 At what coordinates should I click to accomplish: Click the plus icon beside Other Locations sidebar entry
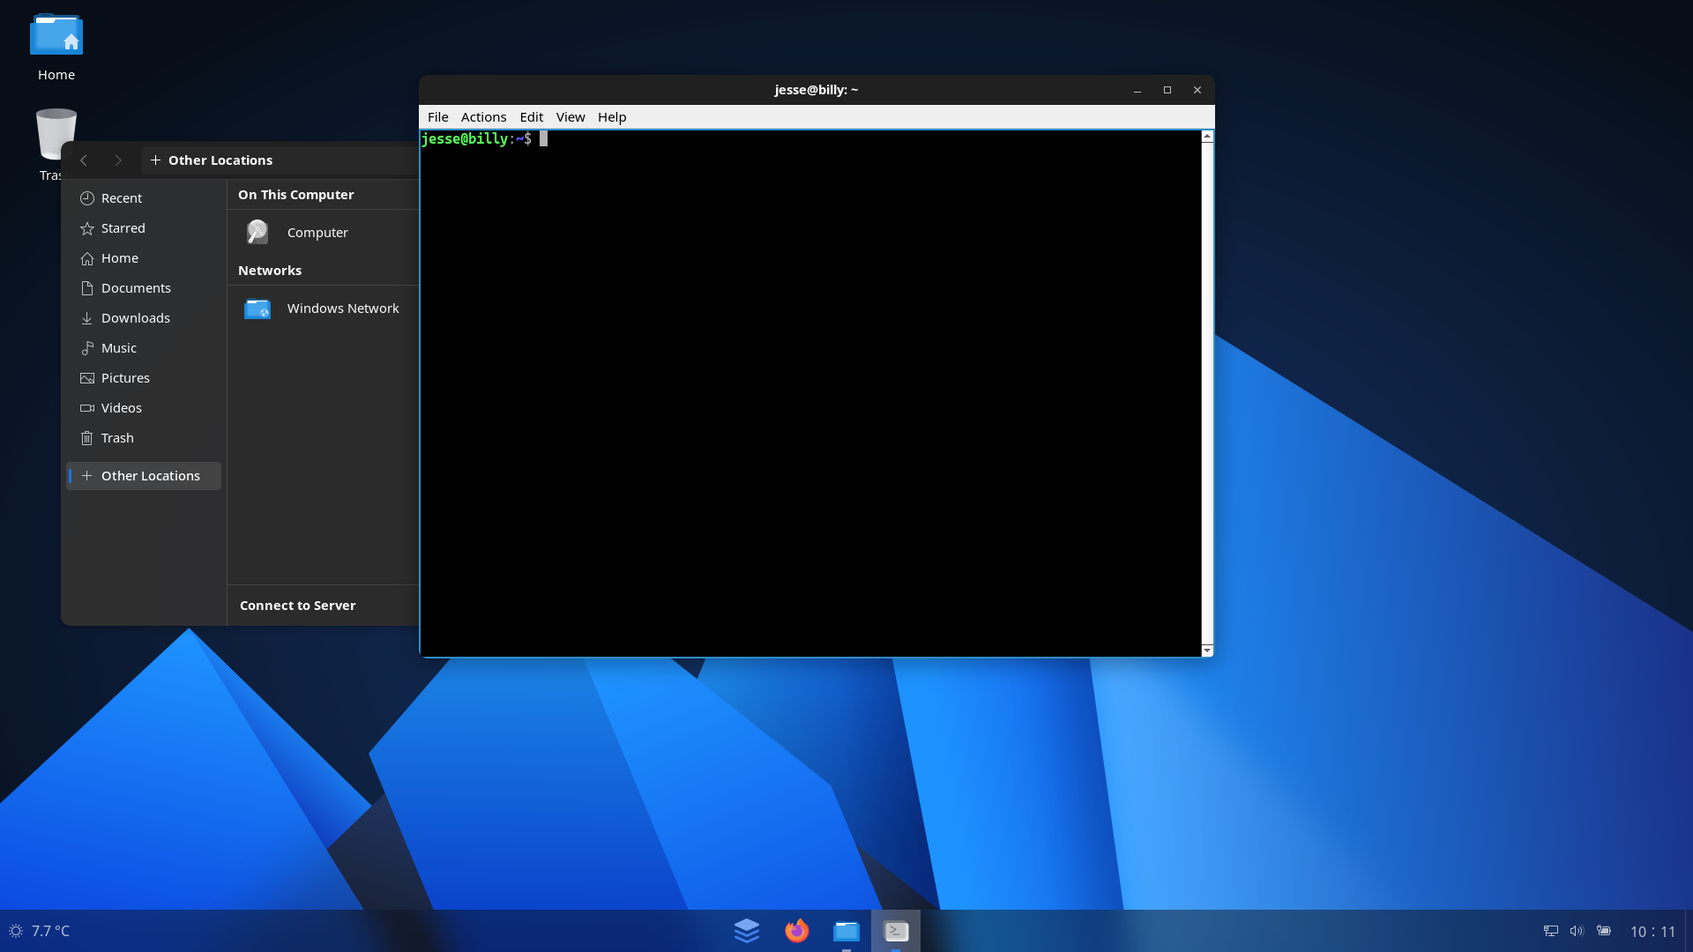(x=86, y=476)
